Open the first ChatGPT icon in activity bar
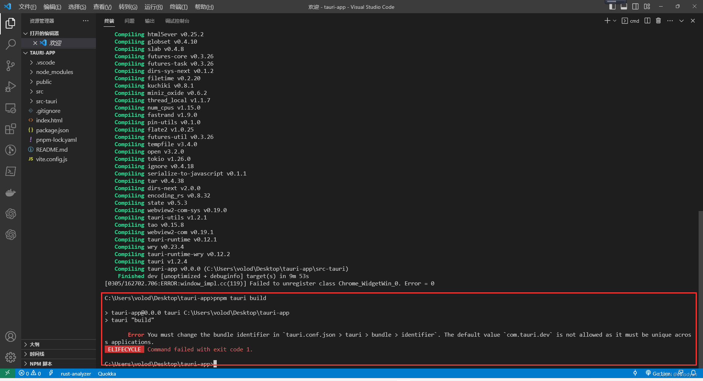This screenshot has width=703, height=381. pyautogui.click(x=11, y=214)
